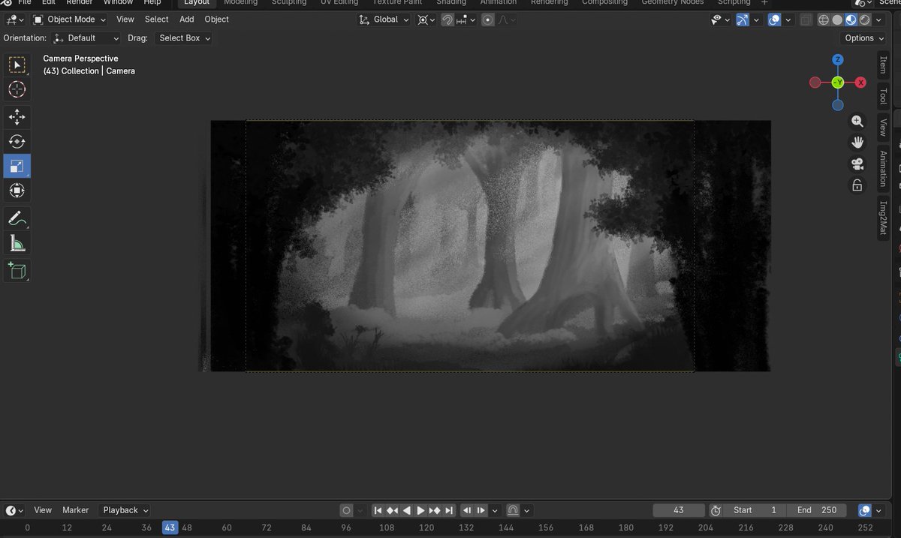This screenshot has width=901, height=538.
Task: Switch to rendered viewport shading
Action: [865, 20]
